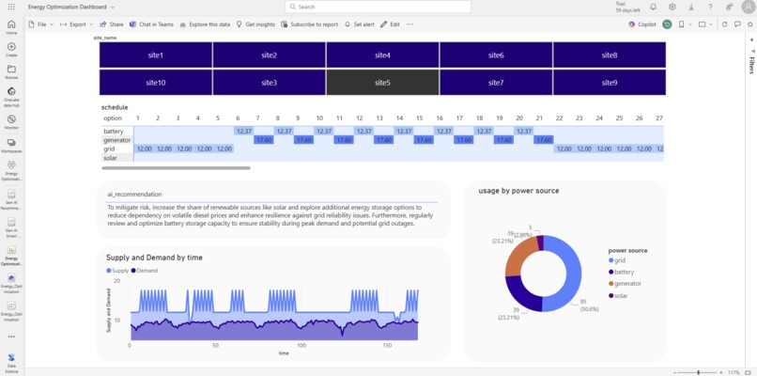Click Subscribe to report

coord(309,24)
